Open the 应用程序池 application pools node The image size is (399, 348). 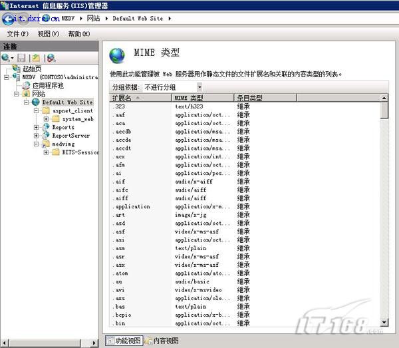click(x=48, y=85)
